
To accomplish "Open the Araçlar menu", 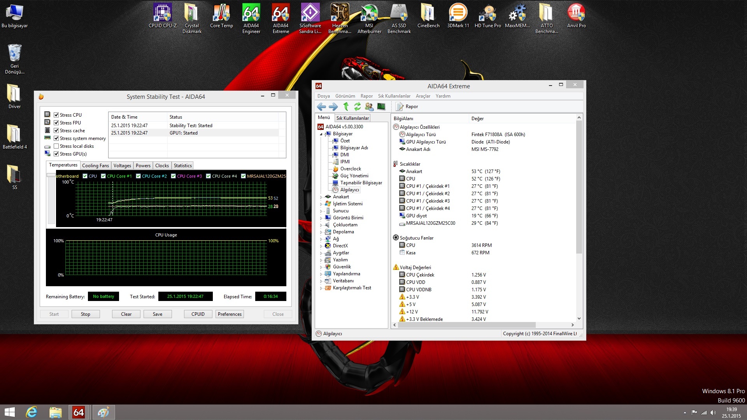I will point(423,96).
